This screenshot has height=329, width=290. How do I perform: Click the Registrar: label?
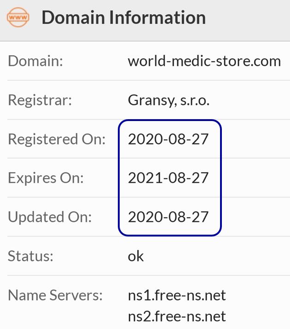pos(40,100)
